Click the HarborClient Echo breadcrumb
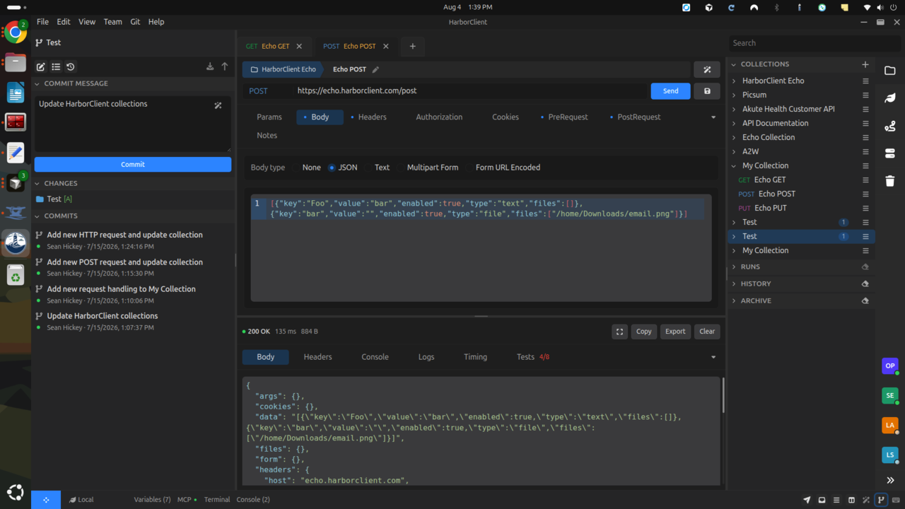 [283, 69]
